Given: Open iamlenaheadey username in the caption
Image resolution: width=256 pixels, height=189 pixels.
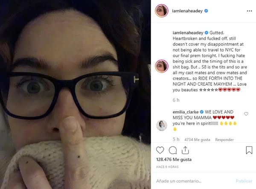Looking at the screenshot, I should [x=188, y=33].
